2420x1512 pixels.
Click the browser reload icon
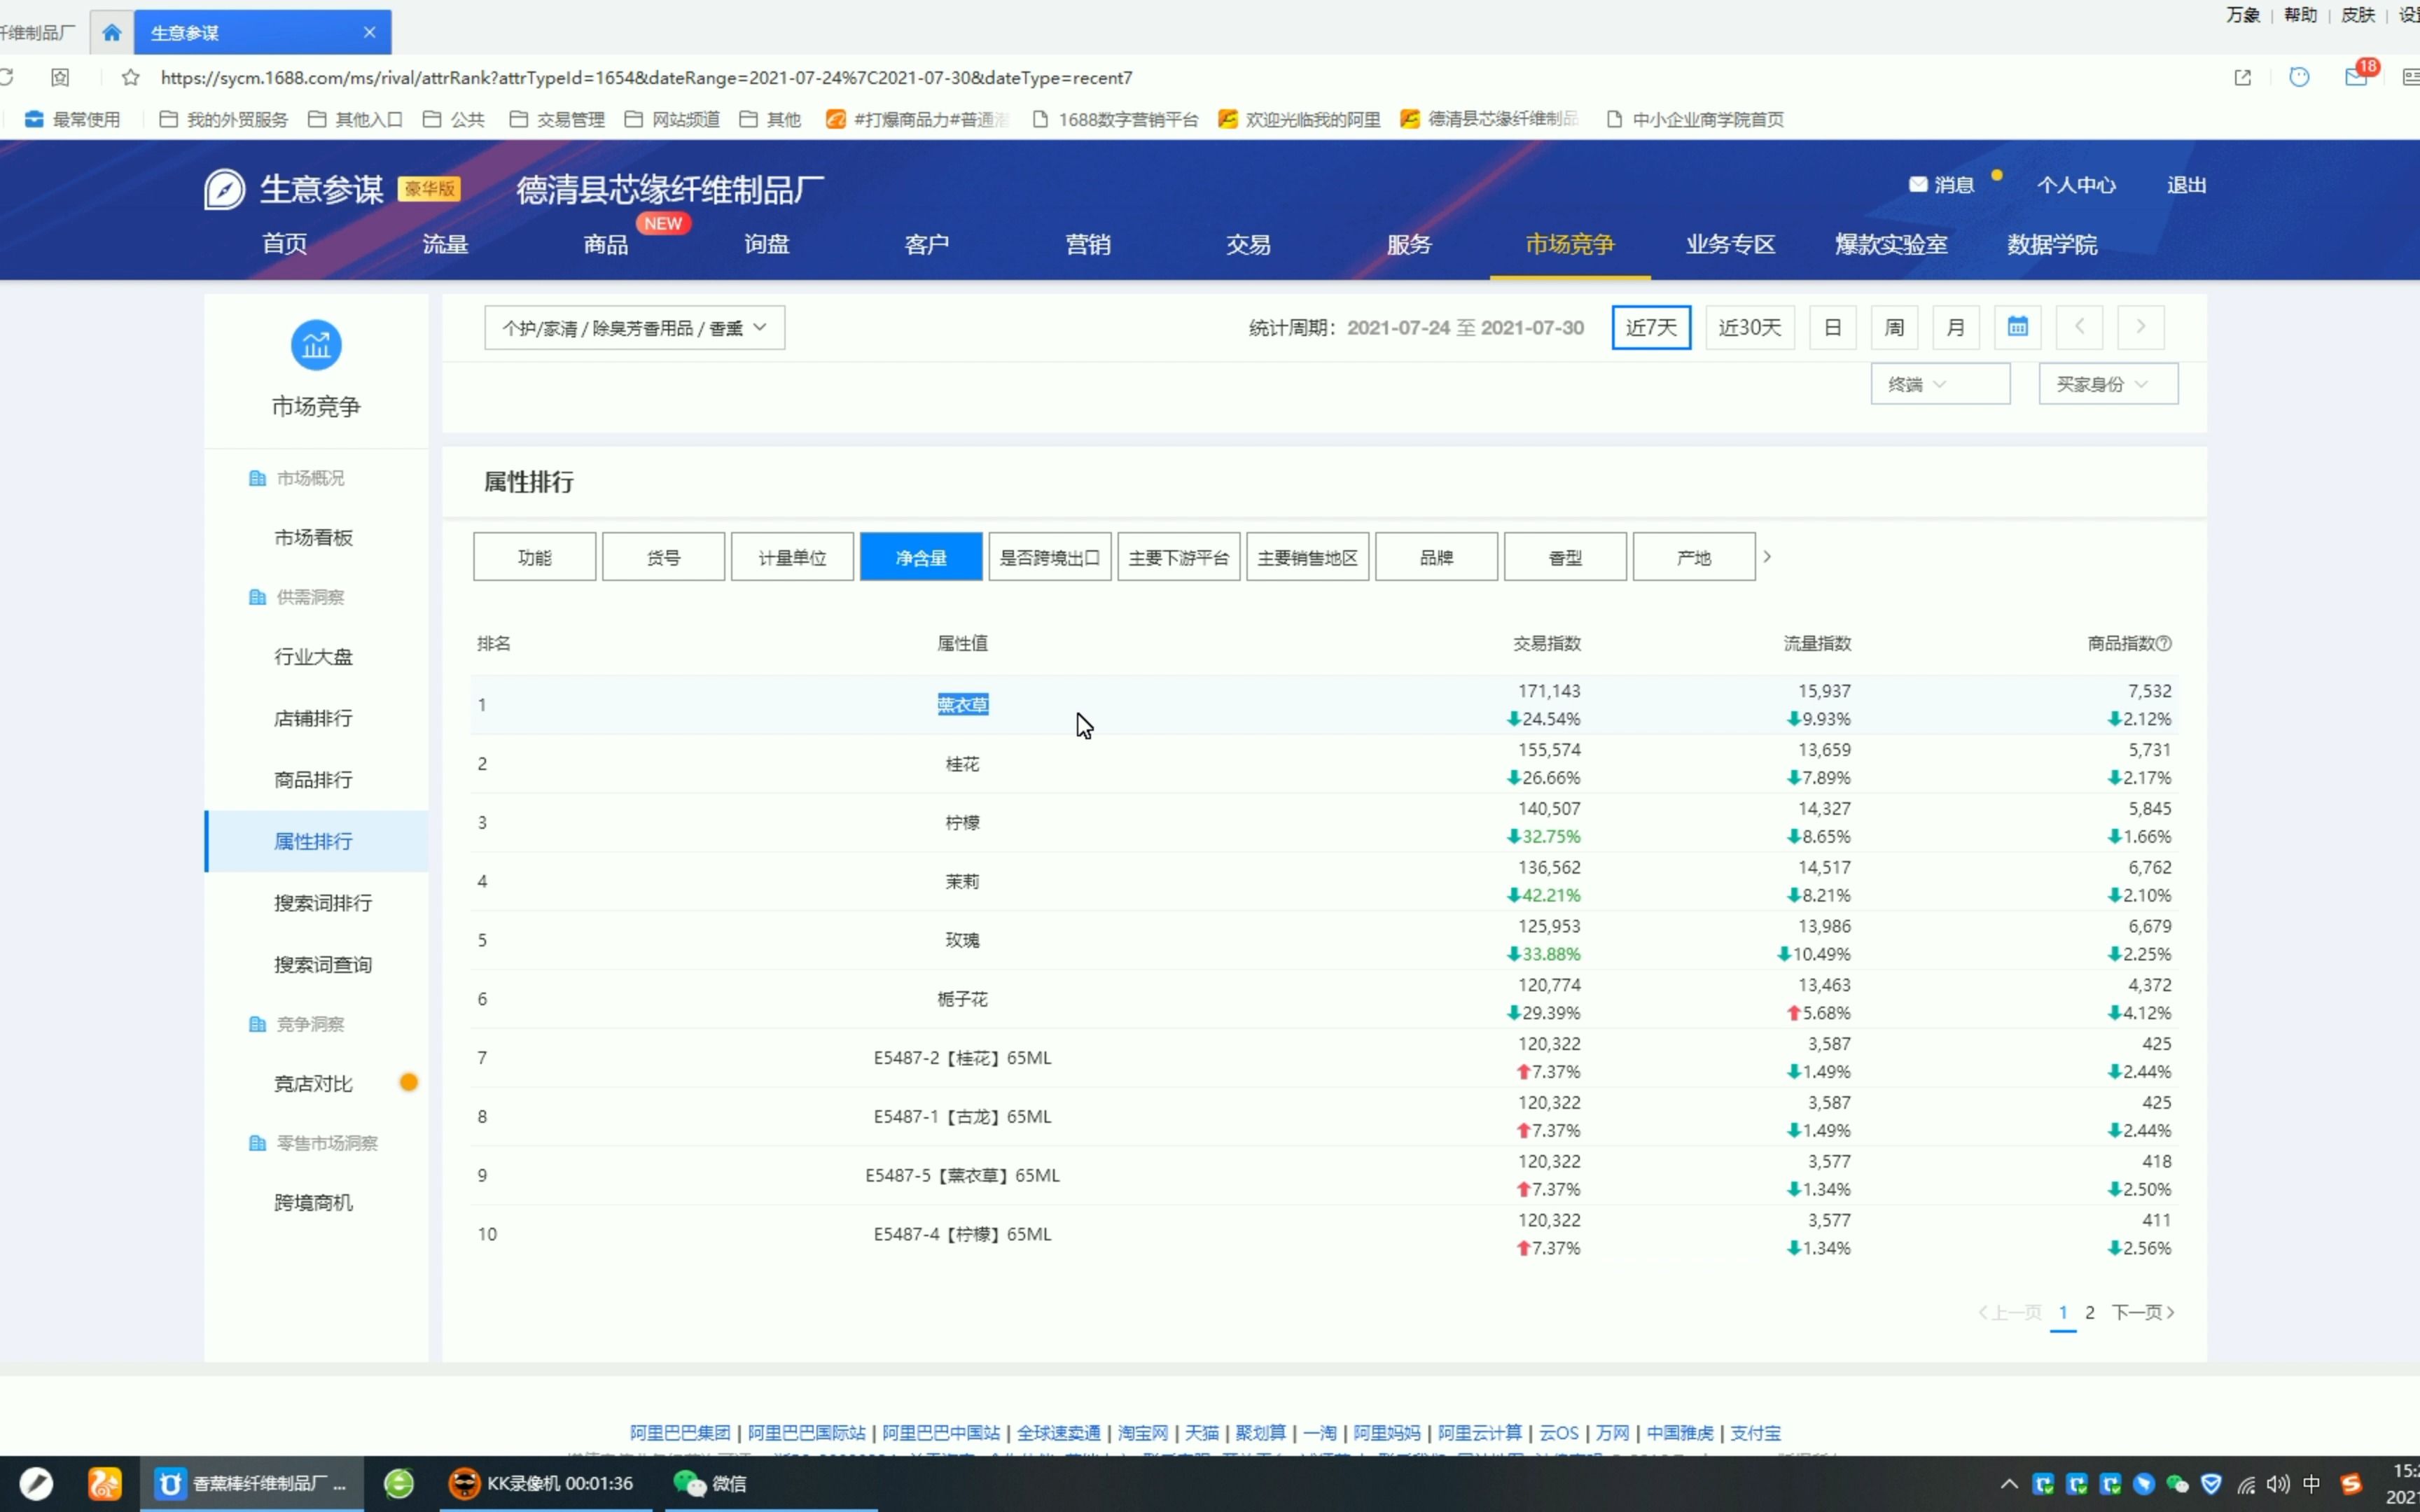pos(6,77)
